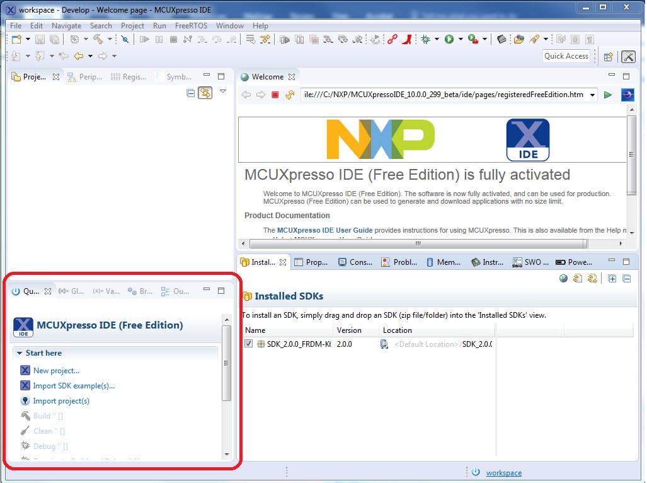Screen dimensions: 647x483
Task: Open the MCUXpresso IDE User Guide link
Action: [x=324, y=230]
